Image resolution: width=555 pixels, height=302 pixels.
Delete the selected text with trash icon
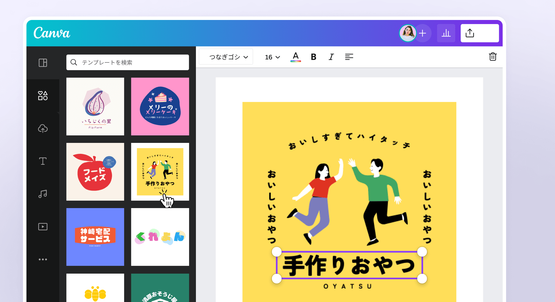point(493,57)
